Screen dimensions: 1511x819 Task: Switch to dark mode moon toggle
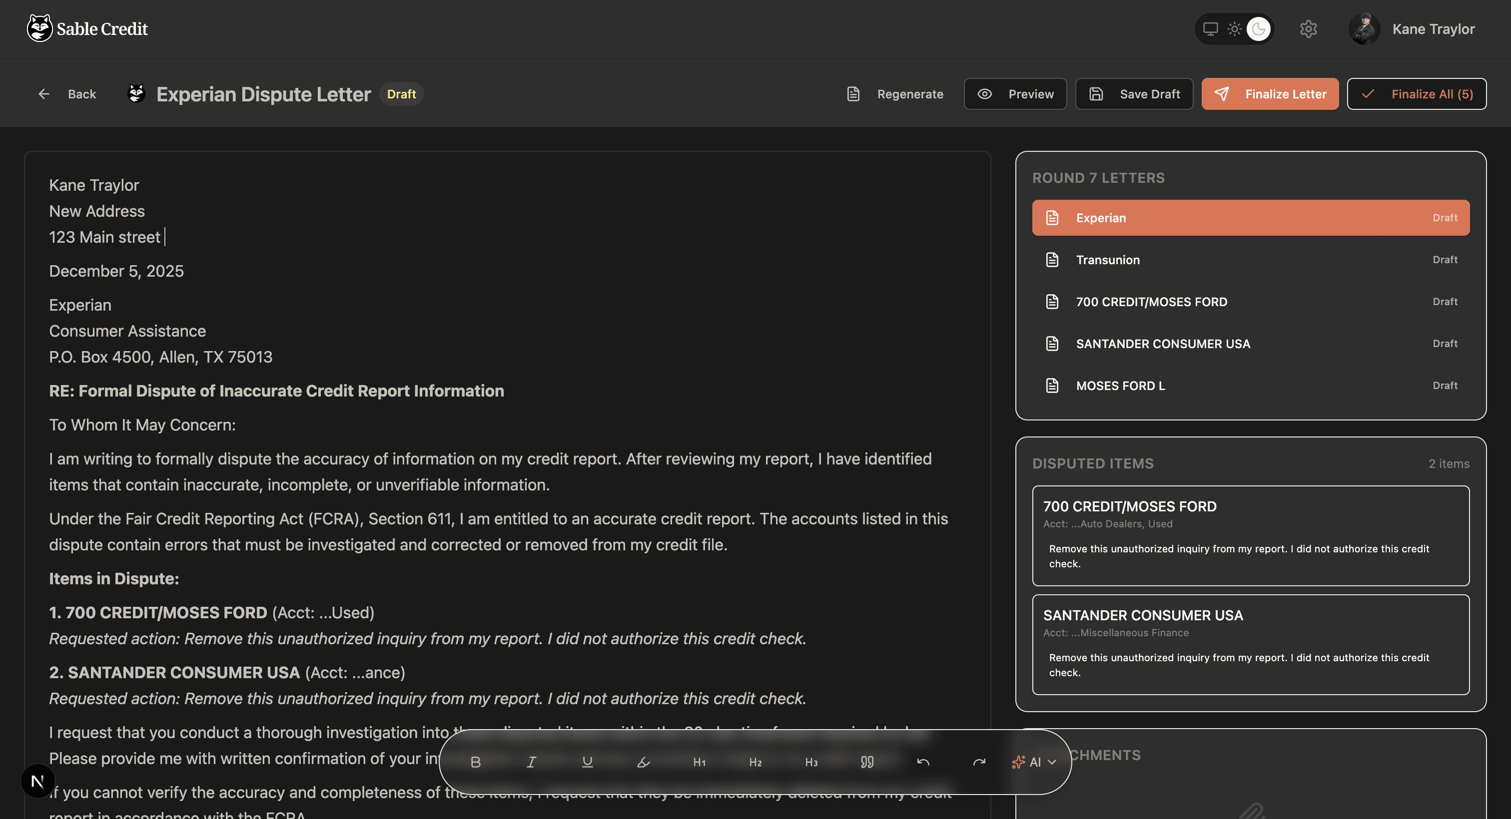point(1258,29)
